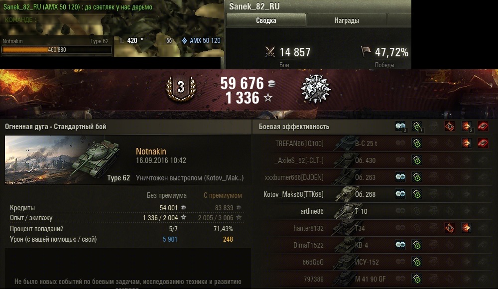
Task: Click the assist icon in _AxileS_52 row
Action: pos(417,160)
